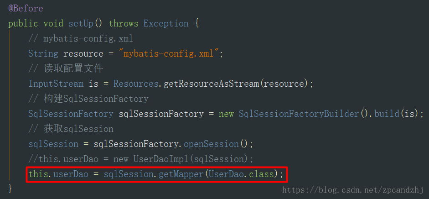Click the closing brace of setUp method
The width and height of the screenshot is (429, 199).
click(x=10, y=189)
